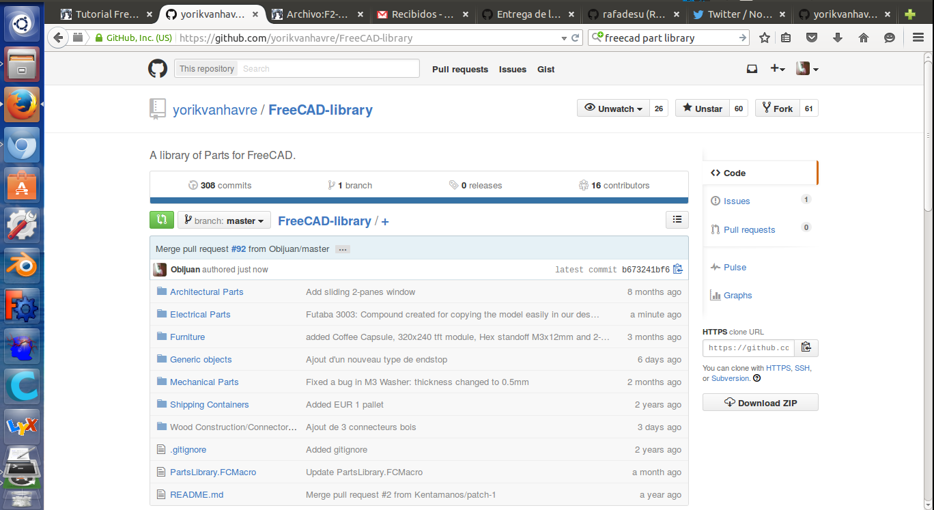Go to Firefox home page icon

[864, 38]
